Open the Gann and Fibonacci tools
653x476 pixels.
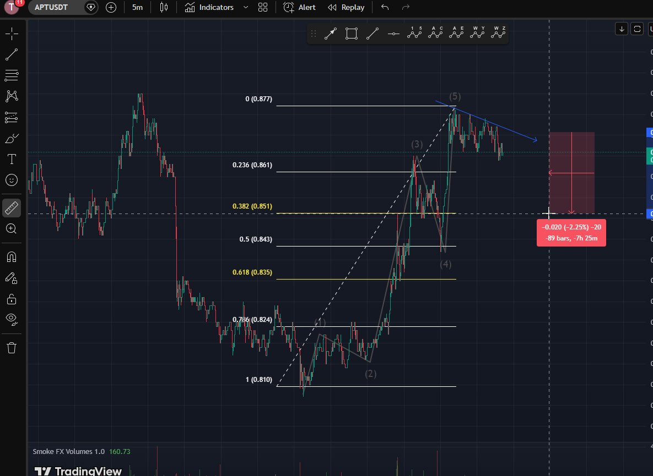12,75
